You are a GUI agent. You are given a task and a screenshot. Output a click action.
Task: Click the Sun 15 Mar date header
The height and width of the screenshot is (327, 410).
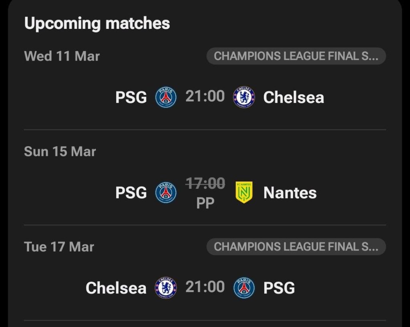point(60,151)
